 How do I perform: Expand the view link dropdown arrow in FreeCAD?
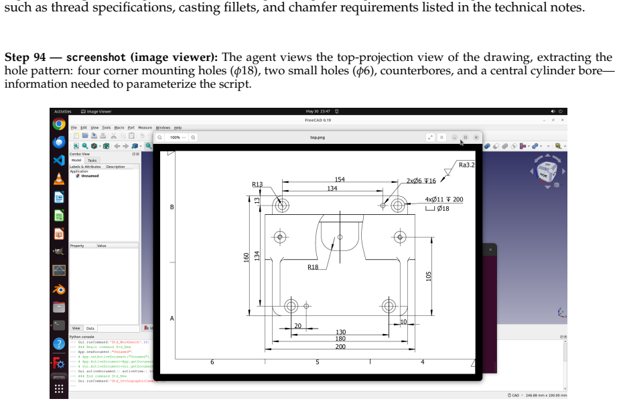click(x=141, y=147)
